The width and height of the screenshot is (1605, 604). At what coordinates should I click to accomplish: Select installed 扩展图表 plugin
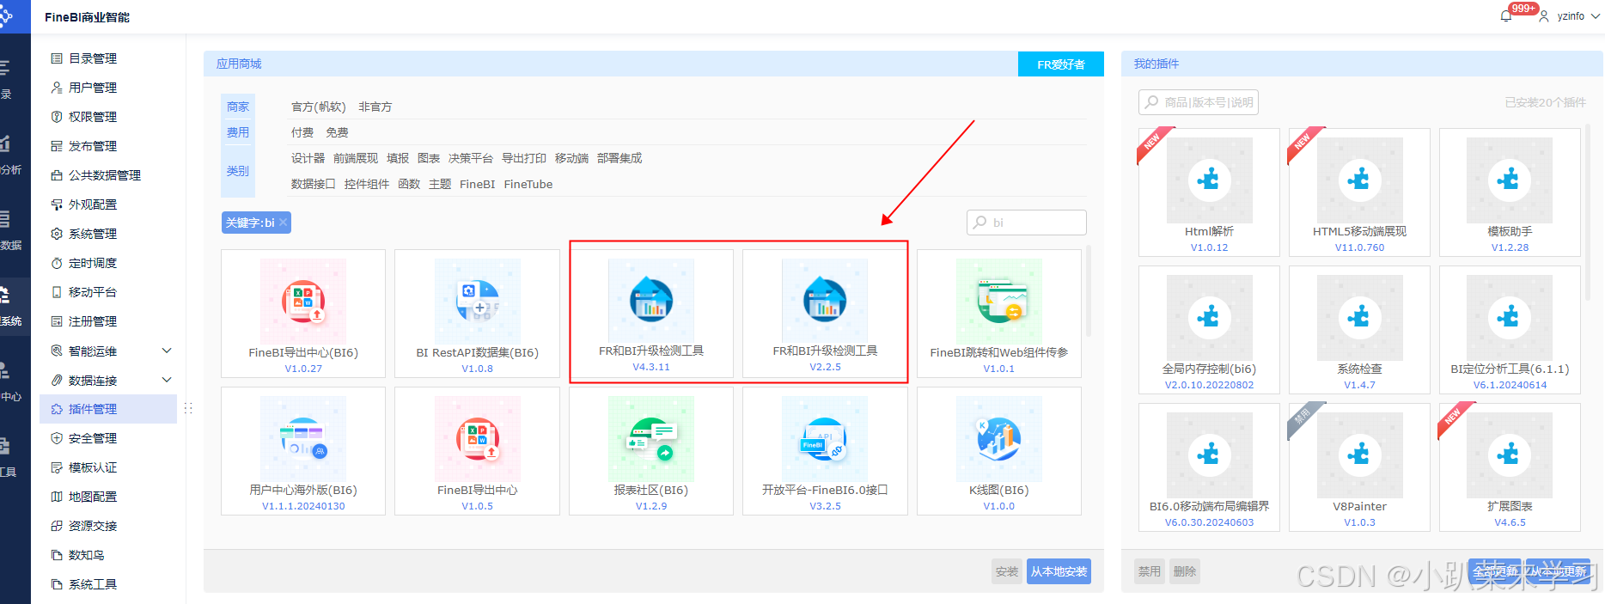point(1510,467)
